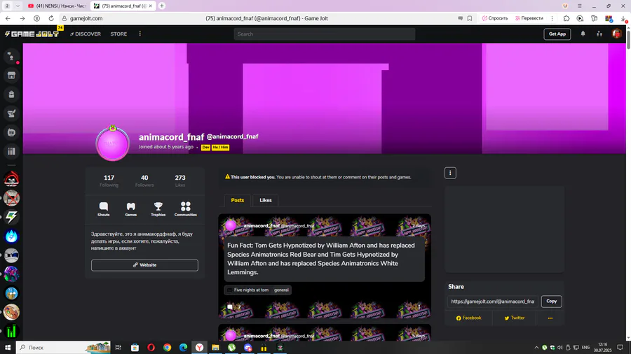Bookmark this page with the bookmark icon
631x354 pixels.
coord(470,18)
